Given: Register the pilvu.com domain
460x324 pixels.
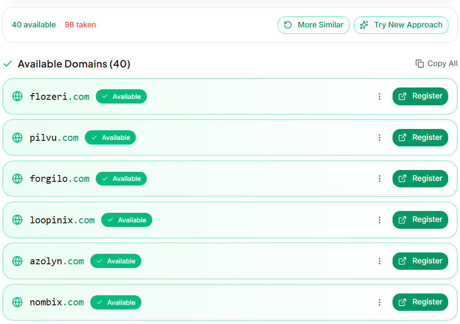Looking at the screenshot, I should point(420,138).
